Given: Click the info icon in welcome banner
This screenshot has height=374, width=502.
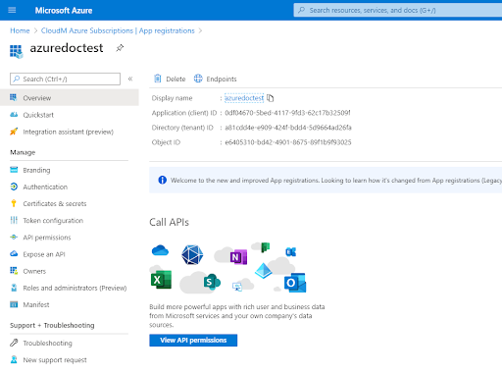Looking at the screenshot, I should point(163,180).
